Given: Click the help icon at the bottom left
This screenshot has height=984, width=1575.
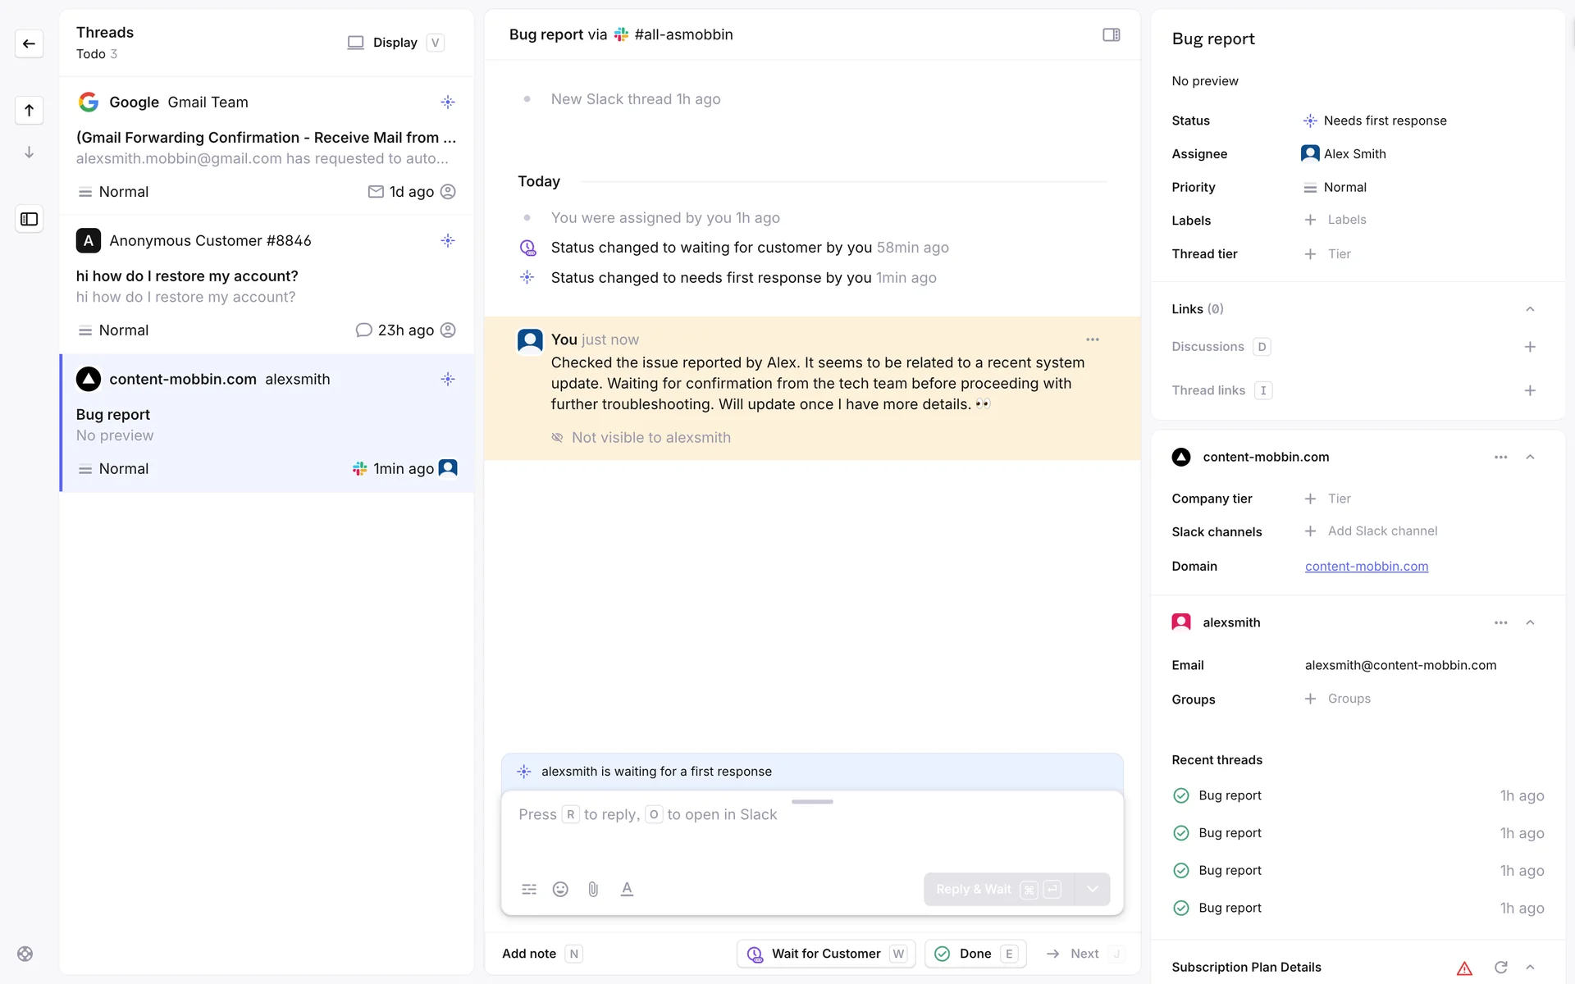Looking at the screenshot, I should click(25, 954).
